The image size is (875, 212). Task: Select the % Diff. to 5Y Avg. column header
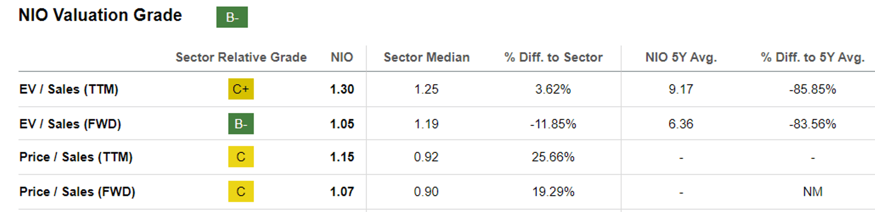pyautogui.click(x=812, y=57)
